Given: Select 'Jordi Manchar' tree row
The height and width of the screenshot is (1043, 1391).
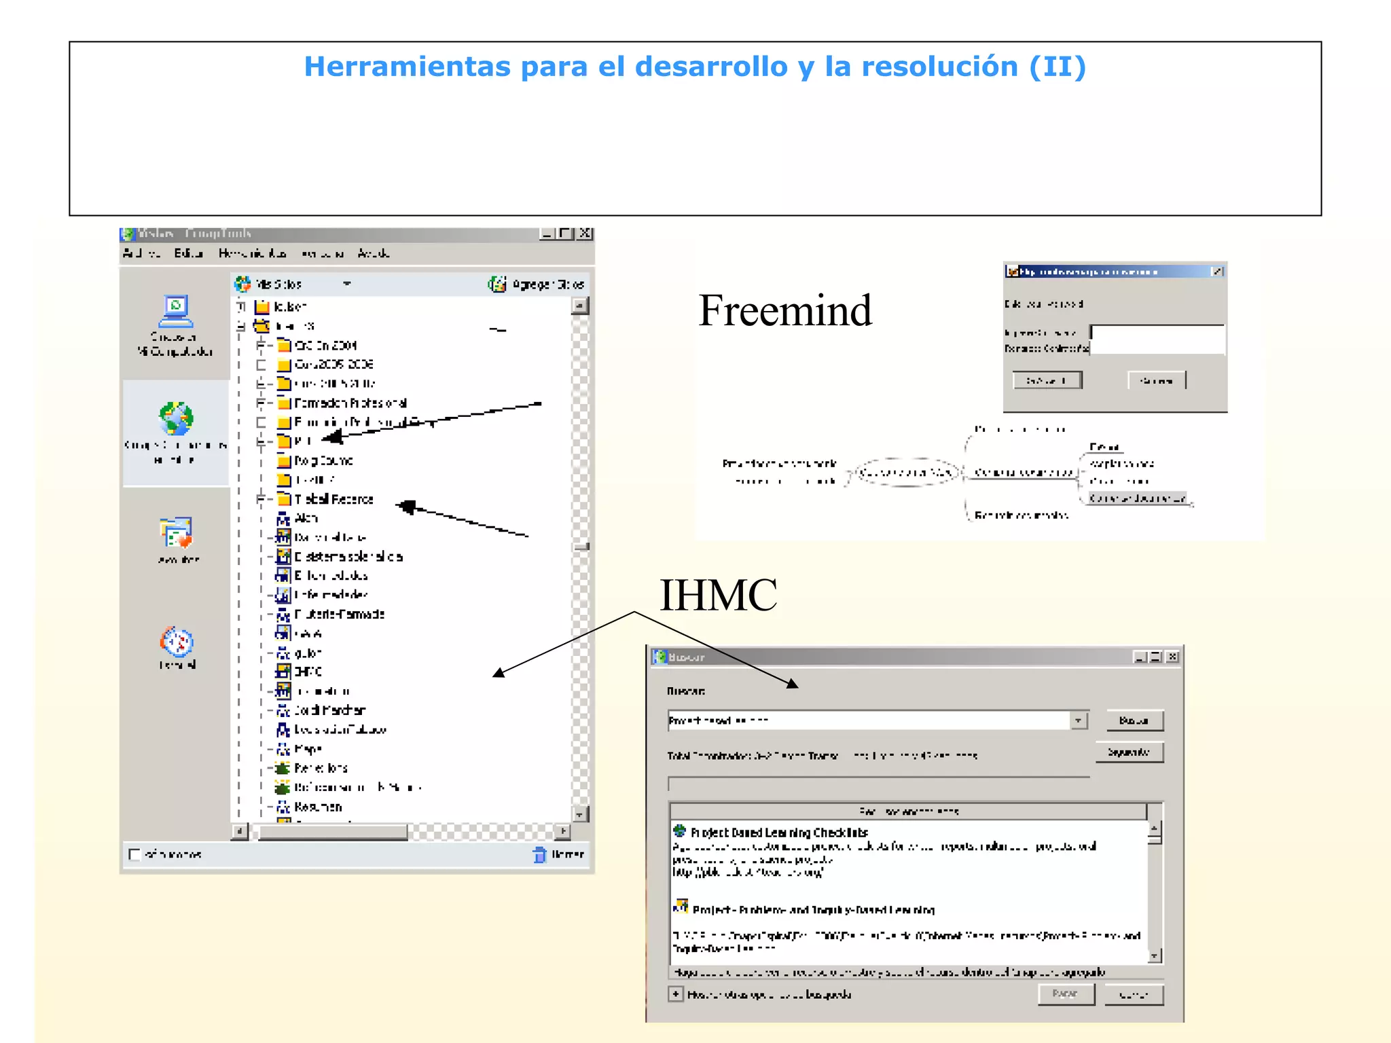Looking at the screenshot, I should click(x=329, y=710).
